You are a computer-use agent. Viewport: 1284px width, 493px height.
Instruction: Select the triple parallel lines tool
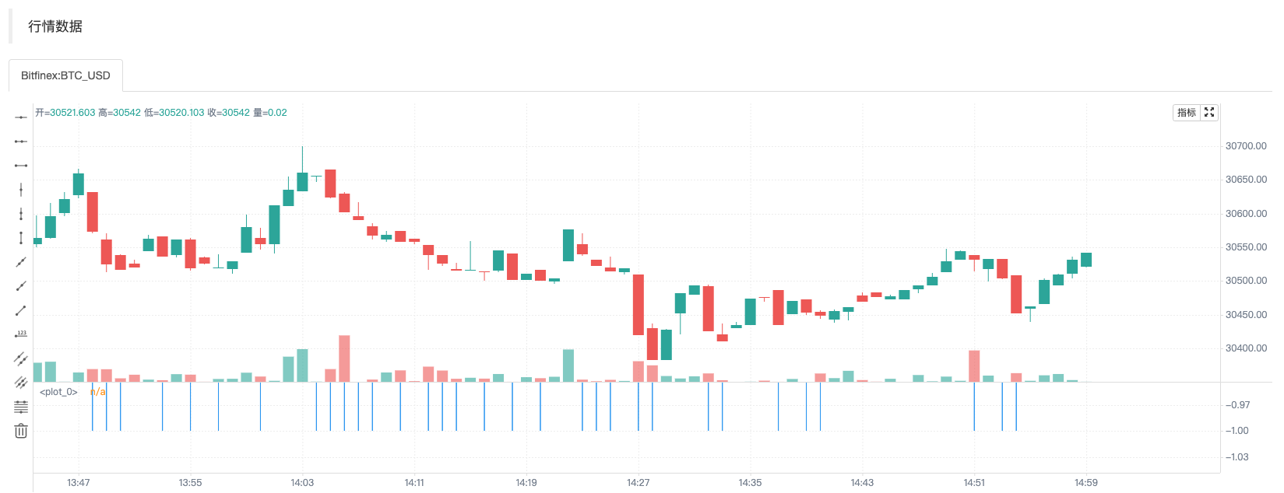21,383
